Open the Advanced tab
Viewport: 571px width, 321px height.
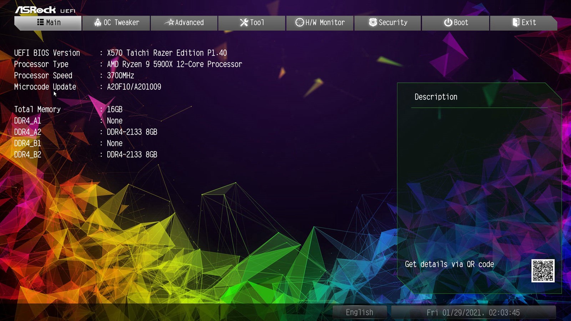click(x=184, y=23)
